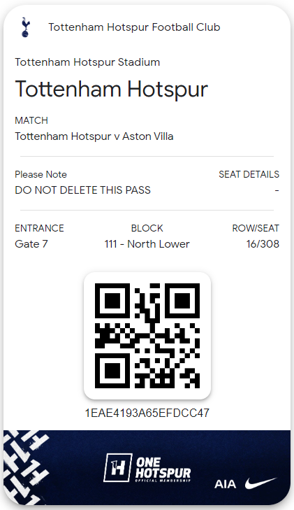
Task: Click the MATCH label
Action: pos(31,120)
